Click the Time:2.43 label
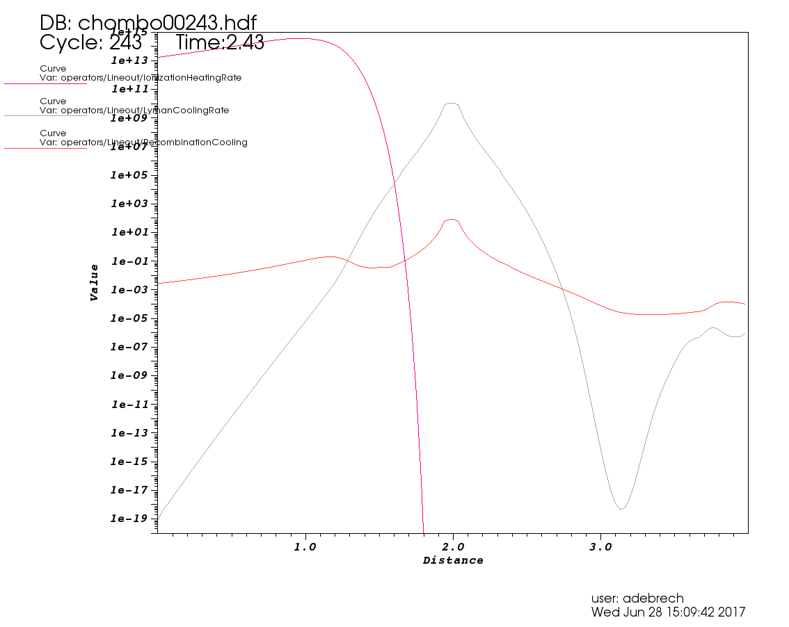Screen dimensions: 789x627 pyautogui.click(x=220, y=42)
